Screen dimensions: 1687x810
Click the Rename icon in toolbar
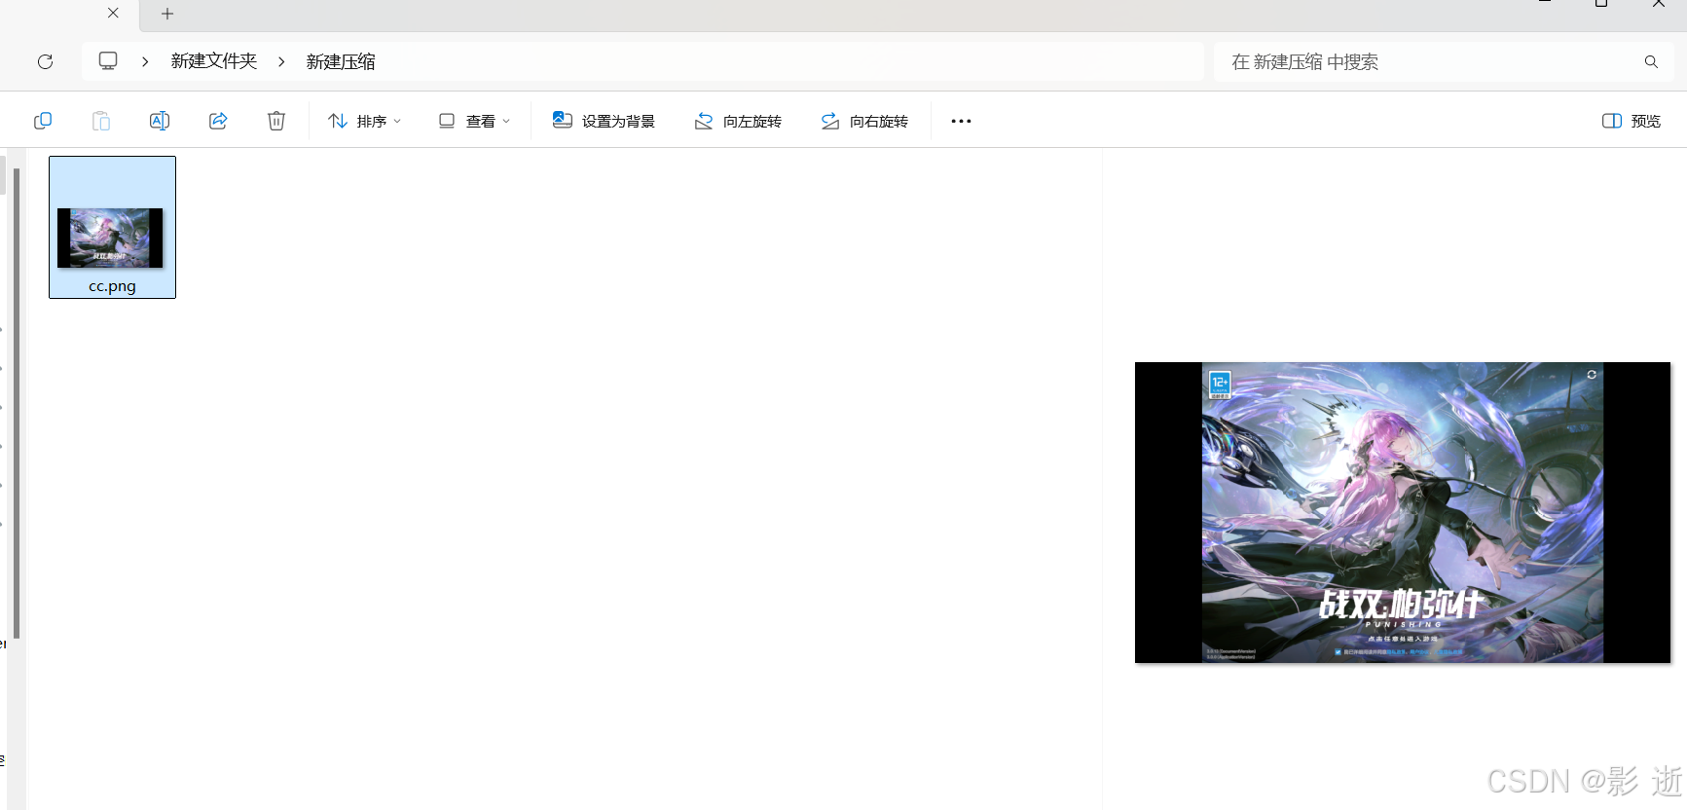(160, 121)
